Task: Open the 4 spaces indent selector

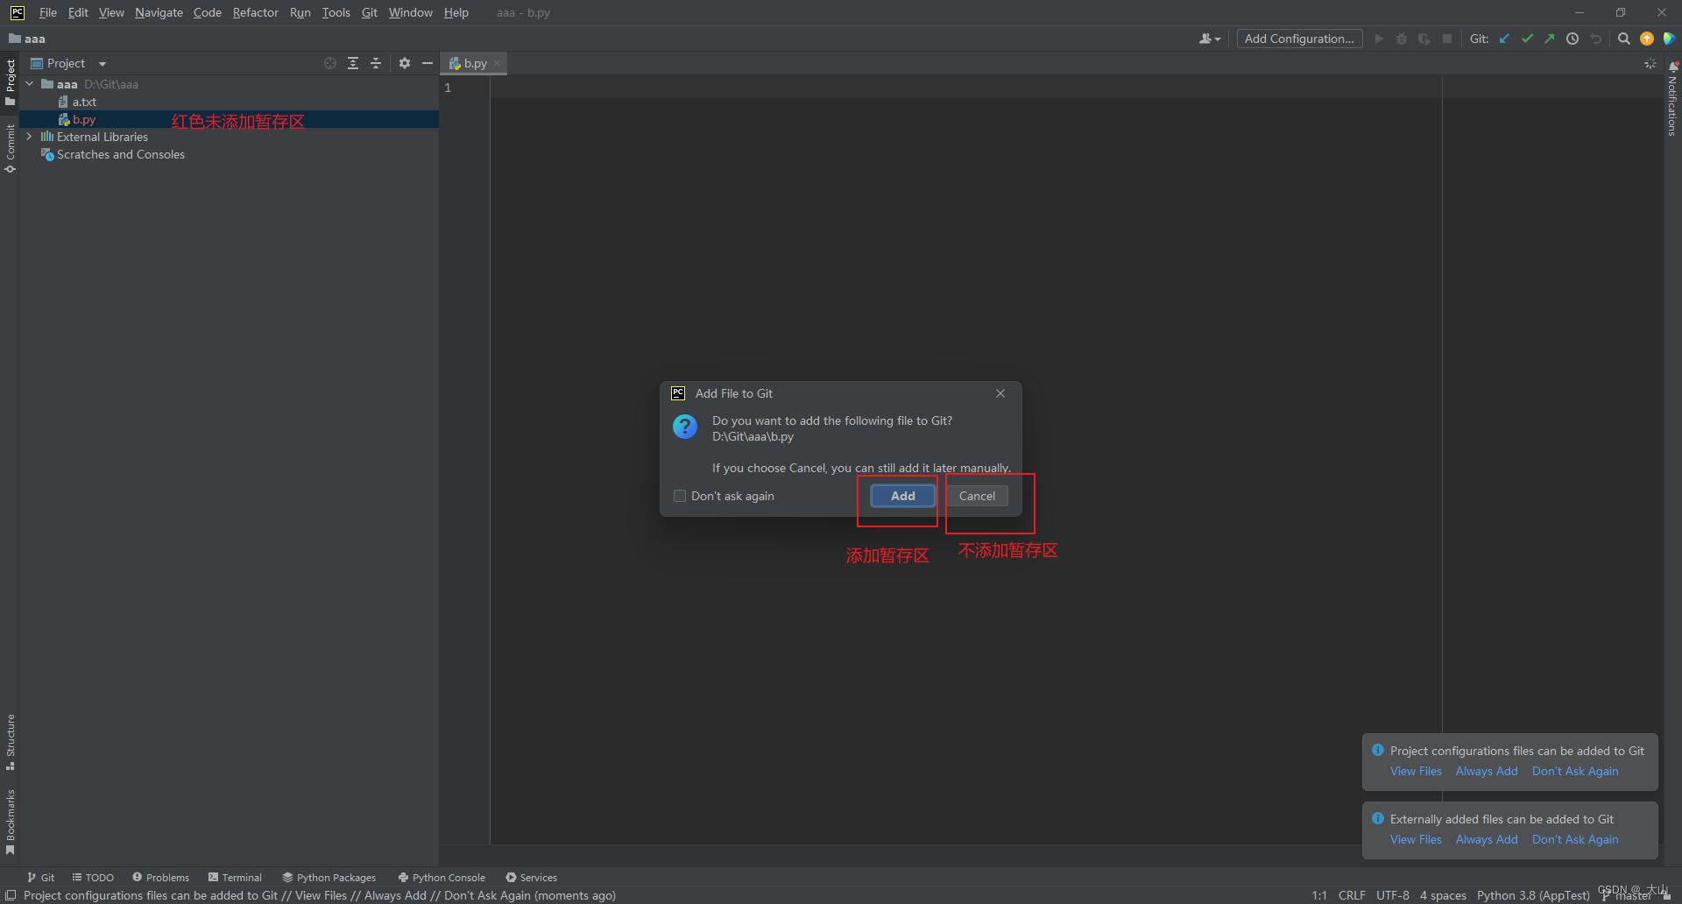Action: (x=1443, y=895)
